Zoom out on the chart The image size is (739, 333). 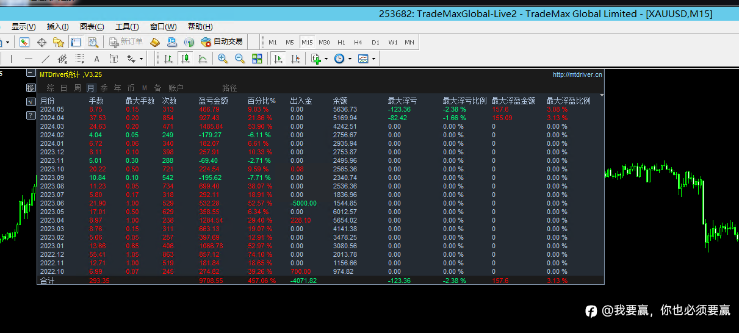pos(240,59)
